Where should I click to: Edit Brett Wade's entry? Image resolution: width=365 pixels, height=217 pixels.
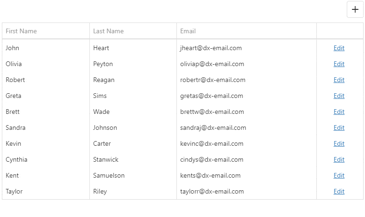click(339, 112)
